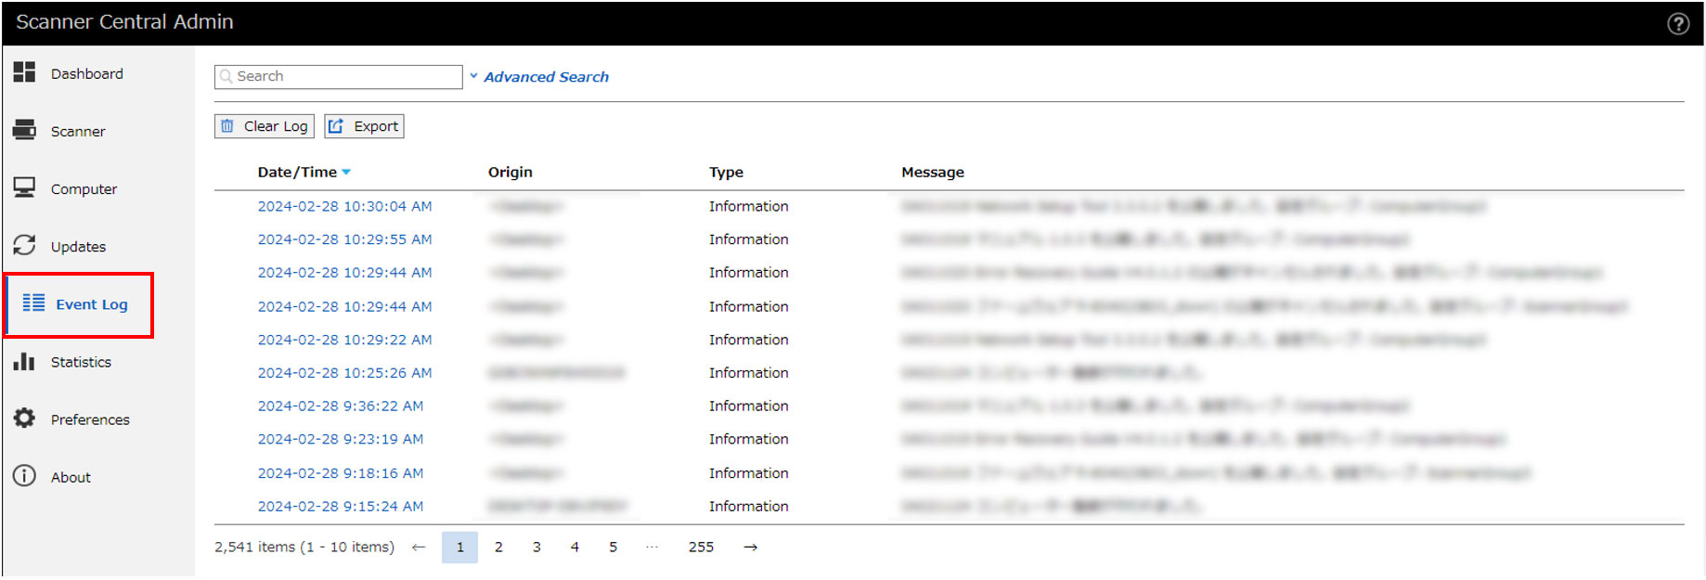Click the Clear Log button
Viewport: 1706px width, 580px height.
[265, 126]
